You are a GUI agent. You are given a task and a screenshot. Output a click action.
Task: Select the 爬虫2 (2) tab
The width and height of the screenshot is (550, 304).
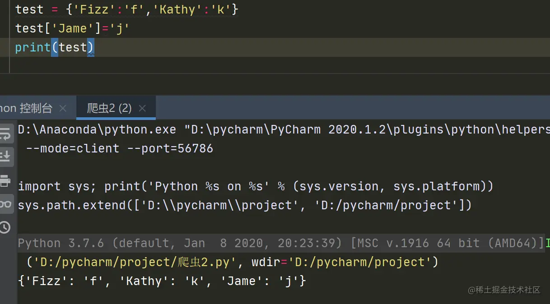pyautogui.click(x=109, y=108)
